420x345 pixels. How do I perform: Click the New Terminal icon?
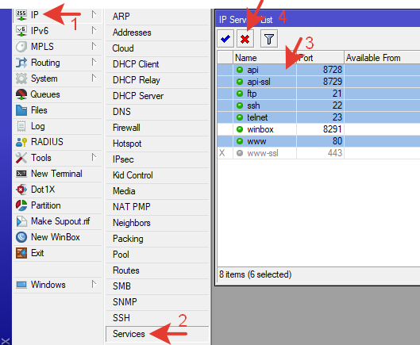[21, 174]
